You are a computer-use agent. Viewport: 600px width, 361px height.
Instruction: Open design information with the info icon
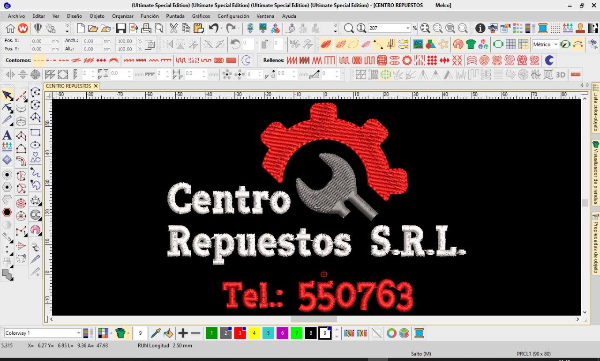(480, 29)
